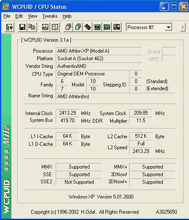The image size is (189, 220).
Task: Click the green PCI card icon
Action: (x=107, y=27)
